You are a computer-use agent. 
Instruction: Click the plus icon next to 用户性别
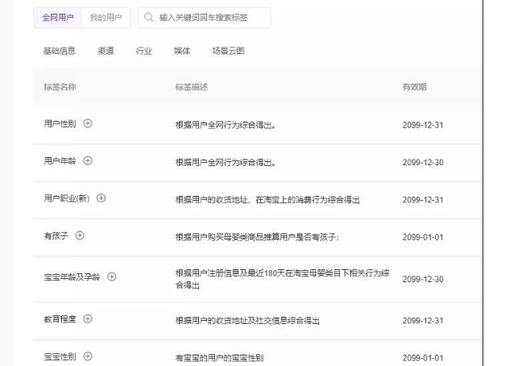[88, 123]
